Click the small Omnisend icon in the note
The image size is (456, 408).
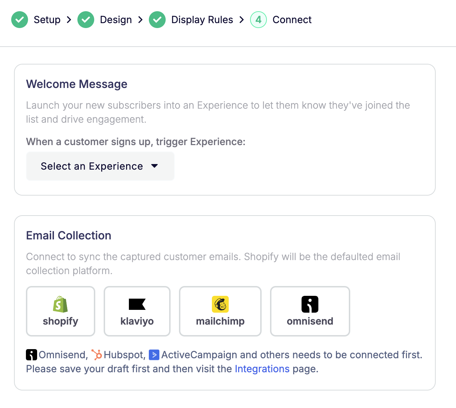coord(32,355)
